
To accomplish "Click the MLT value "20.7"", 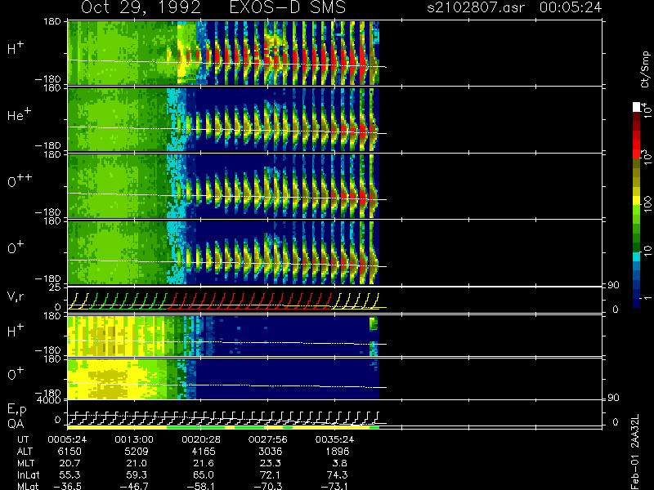I will [70, 463].
